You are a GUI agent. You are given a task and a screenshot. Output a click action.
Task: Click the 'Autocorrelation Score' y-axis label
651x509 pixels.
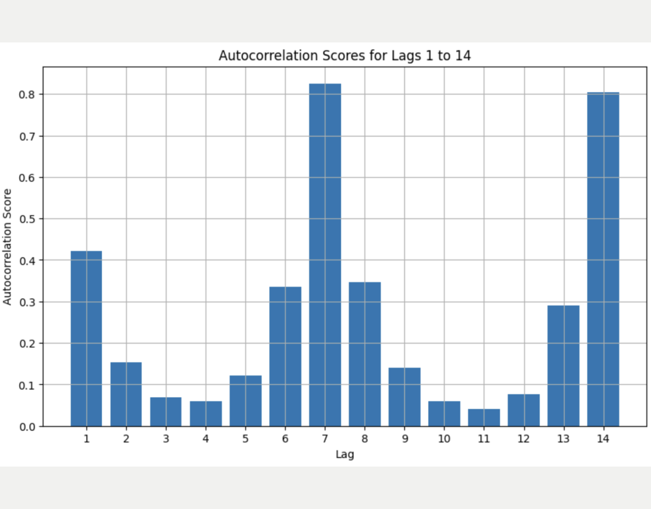click(7, 246)
